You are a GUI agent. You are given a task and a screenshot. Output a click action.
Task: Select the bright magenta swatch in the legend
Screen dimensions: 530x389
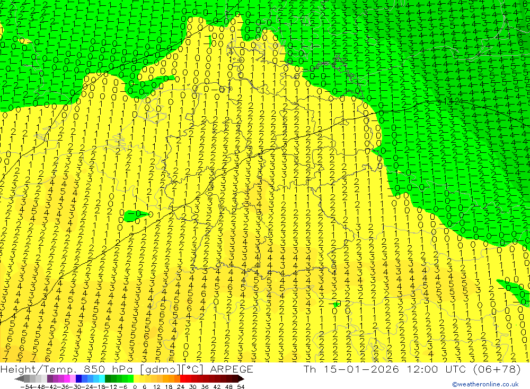tap(67, 379)
